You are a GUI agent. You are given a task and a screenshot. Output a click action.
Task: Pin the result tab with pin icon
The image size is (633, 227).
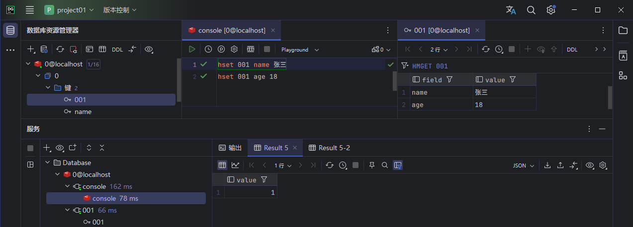372,166
